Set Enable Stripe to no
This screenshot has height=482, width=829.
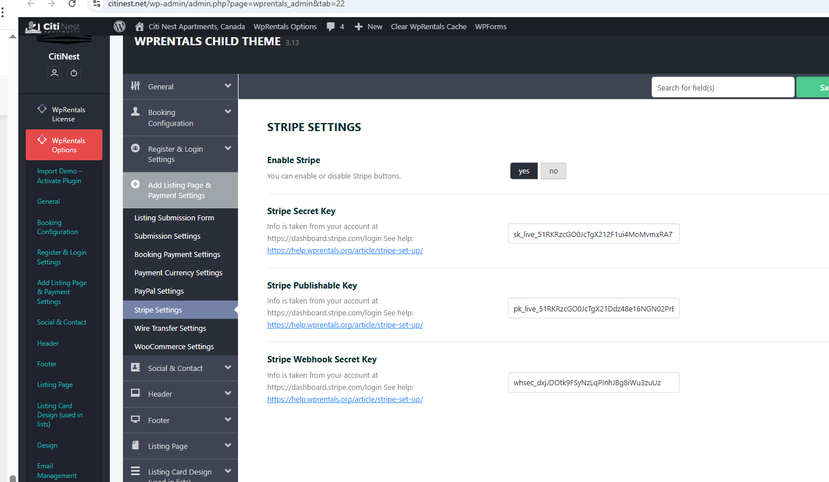point(553,171)
